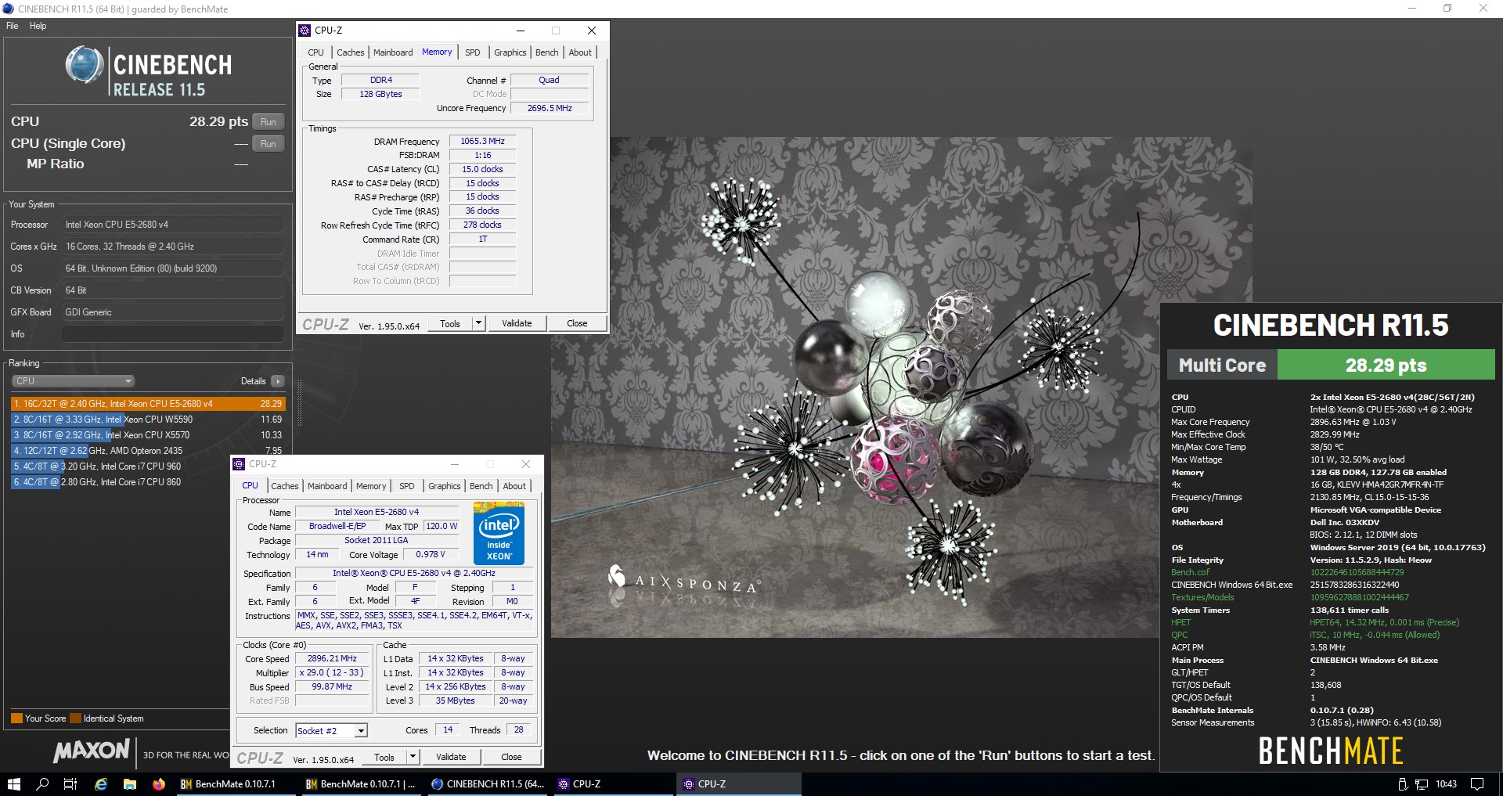This screenshot has width=1503, height=796.
Task: Run the CPU multi-core benchmark
Action: [x=269, y=121]
